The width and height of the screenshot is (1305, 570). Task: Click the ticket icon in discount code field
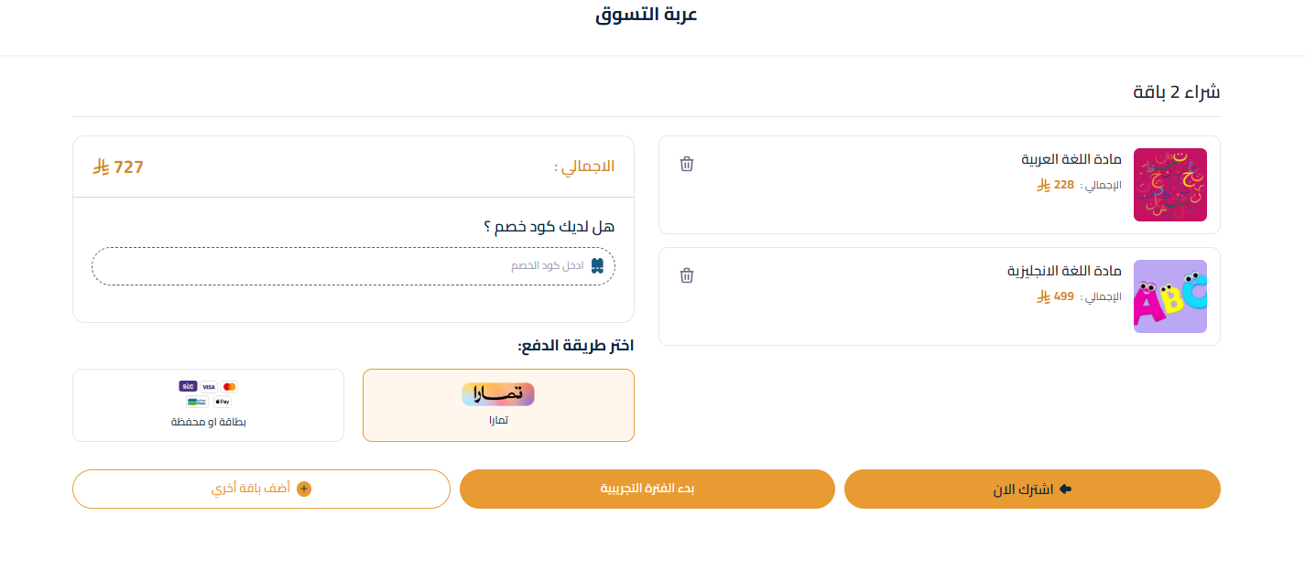pyautogui.click(x=598, y=265)
